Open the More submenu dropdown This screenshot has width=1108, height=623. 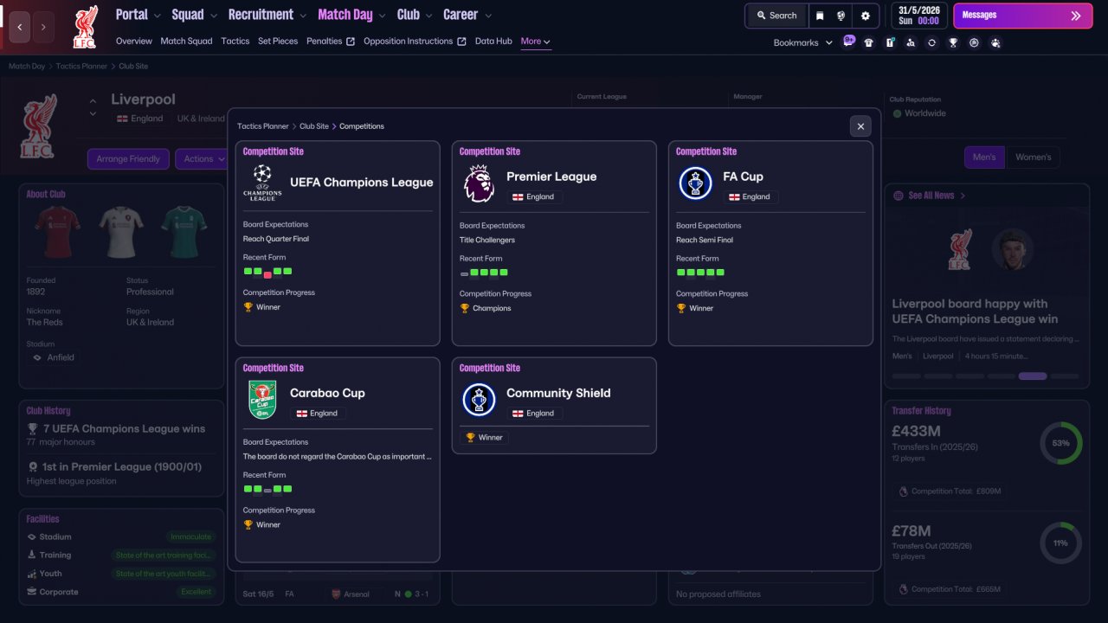click(x=536, y=42)
